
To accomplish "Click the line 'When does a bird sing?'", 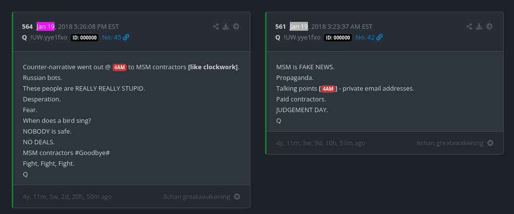I will [x=57, y=121].
